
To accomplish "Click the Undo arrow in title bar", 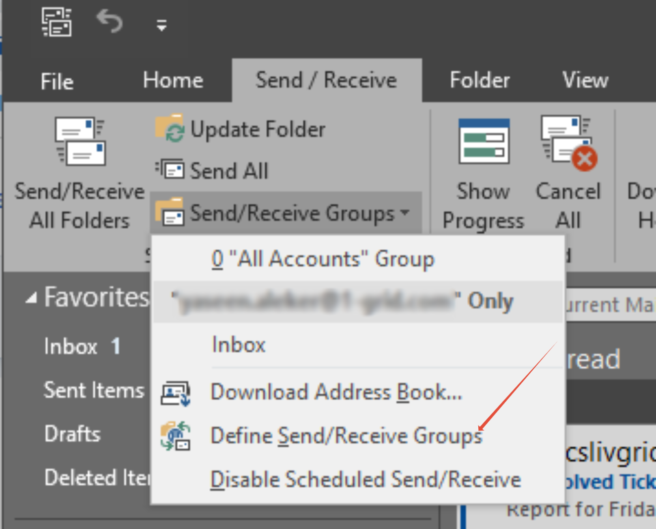I will point(109,21).
